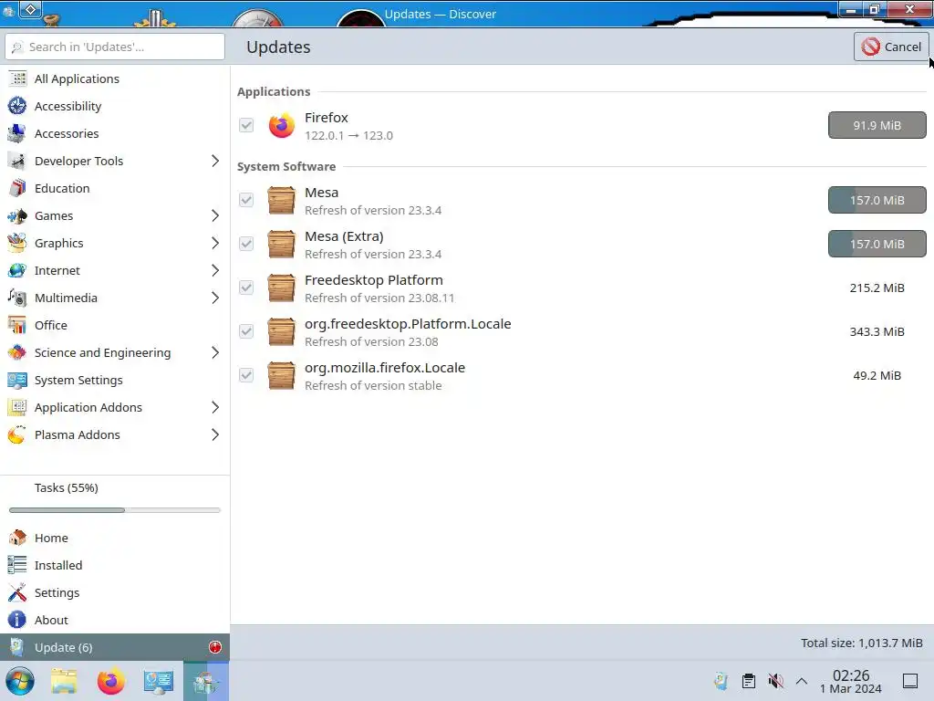Expand the Plasma Addons chevron

coord(215,435)
